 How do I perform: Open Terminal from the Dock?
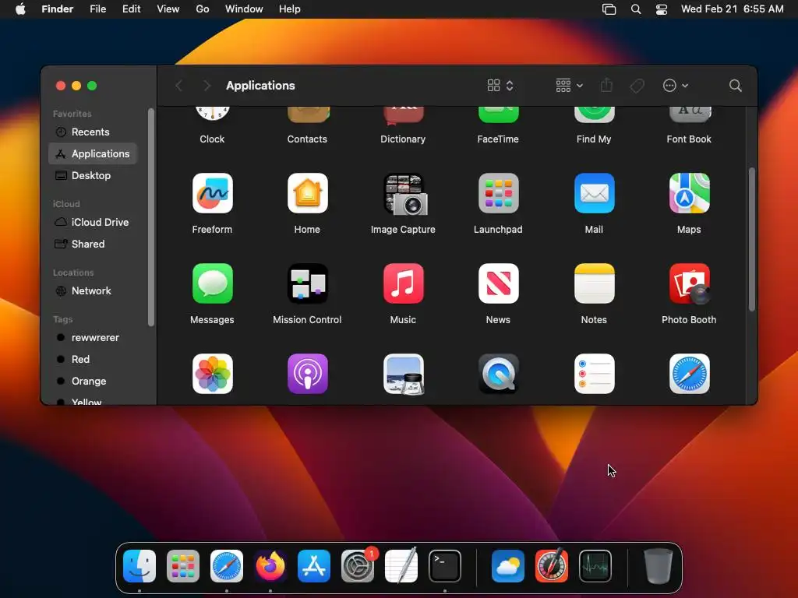[x=445, y=565]
